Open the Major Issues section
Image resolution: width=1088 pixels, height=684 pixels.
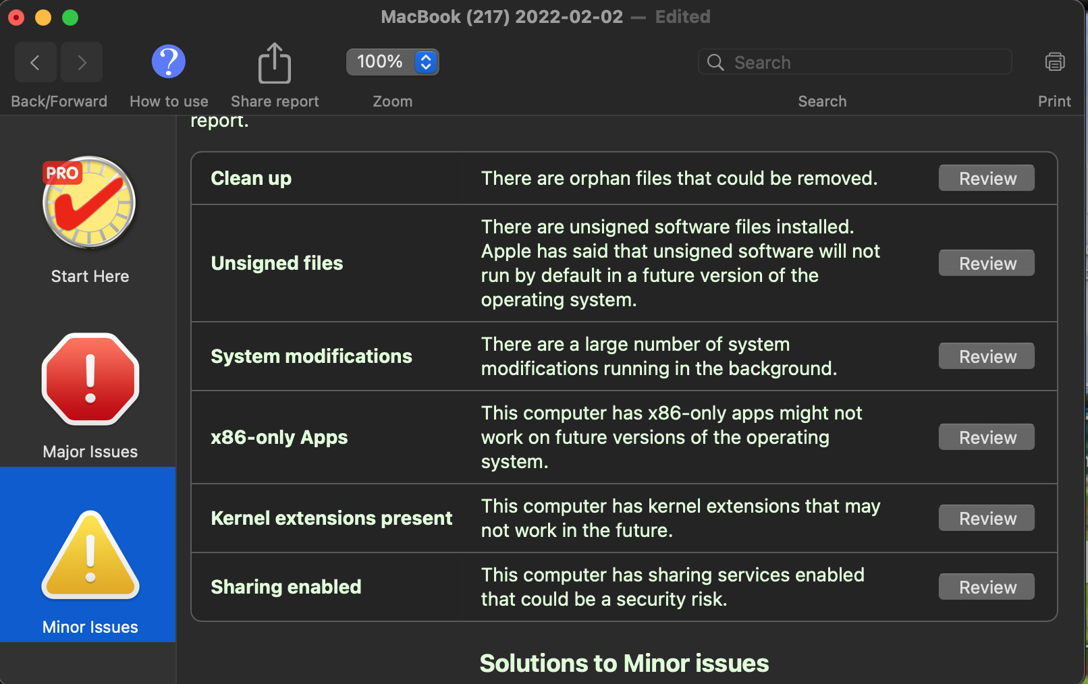tap(90, 380)
